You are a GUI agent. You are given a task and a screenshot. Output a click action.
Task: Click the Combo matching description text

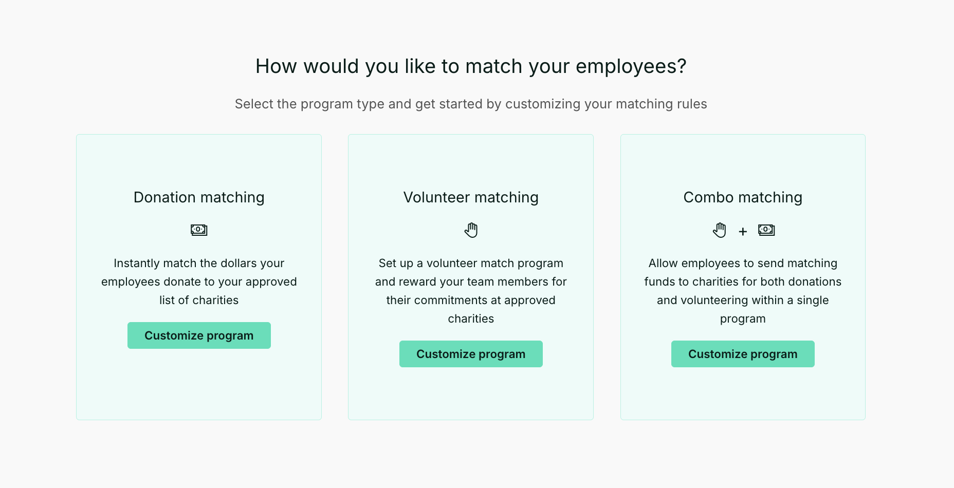tap(743, 291)
